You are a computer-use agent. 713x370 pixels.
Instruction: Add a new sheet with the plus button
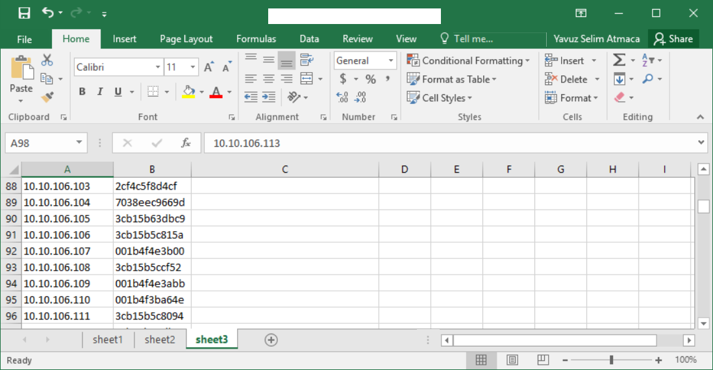[x=271, y=340]
